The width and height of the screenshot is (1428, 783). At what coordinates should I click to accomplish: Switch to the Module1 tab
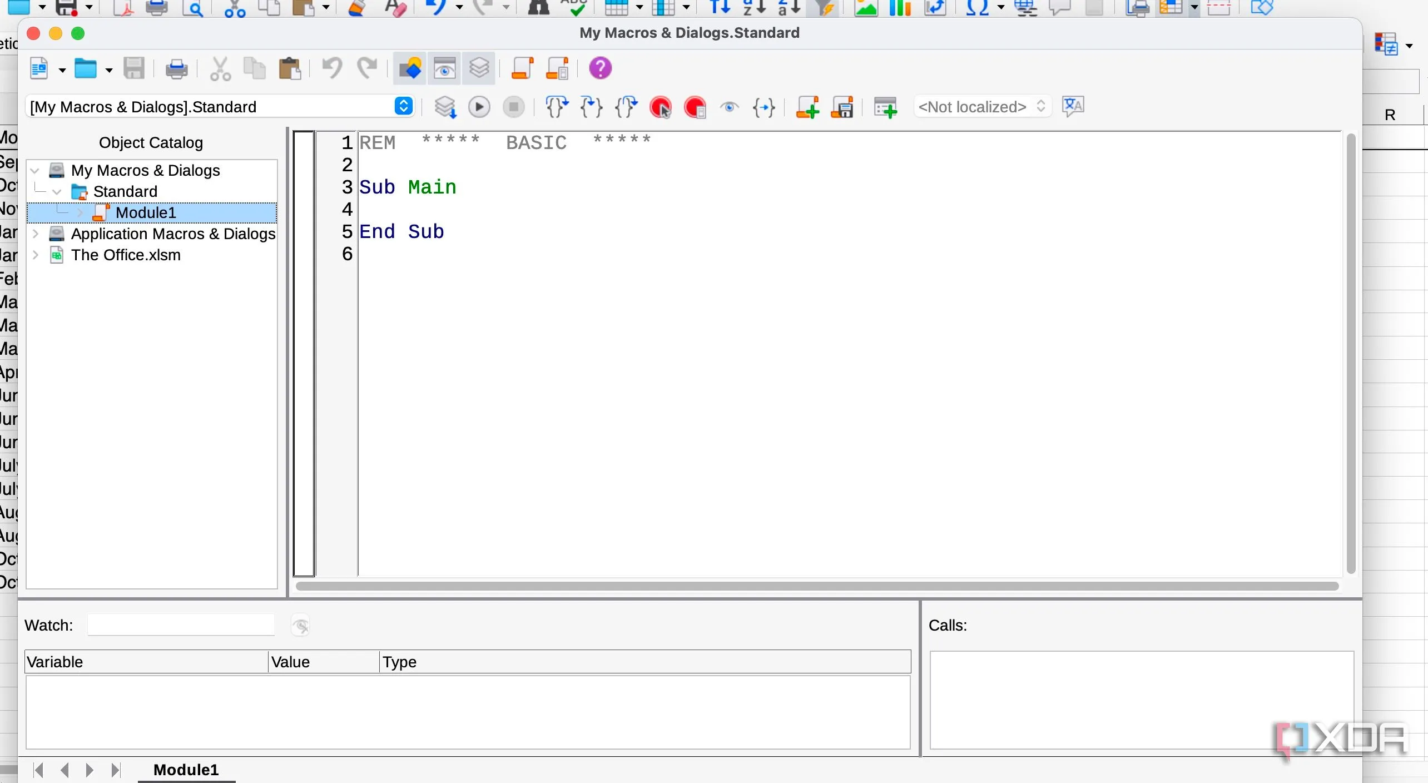(186, 770)
